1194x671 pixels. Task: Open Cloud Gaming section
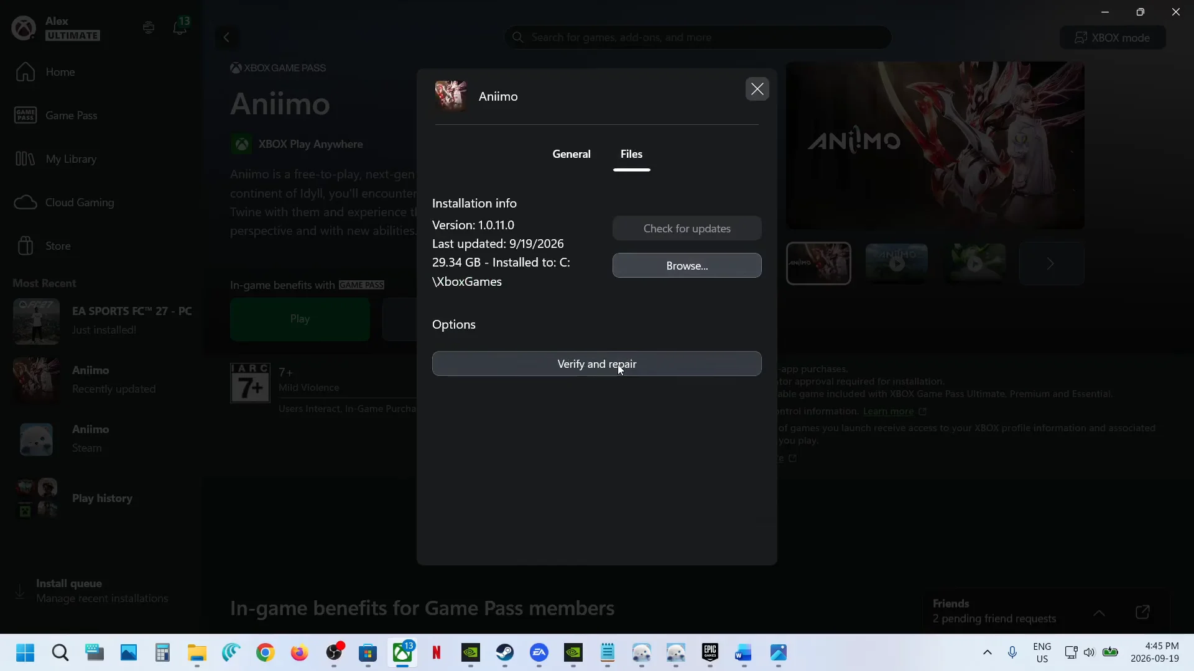63,203
